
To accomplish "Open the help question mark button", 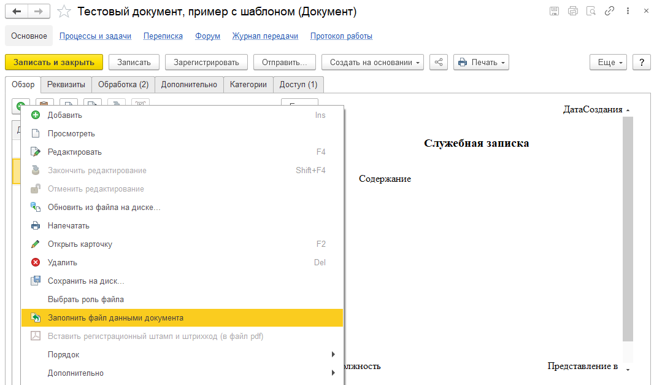I will click(642, 62).
